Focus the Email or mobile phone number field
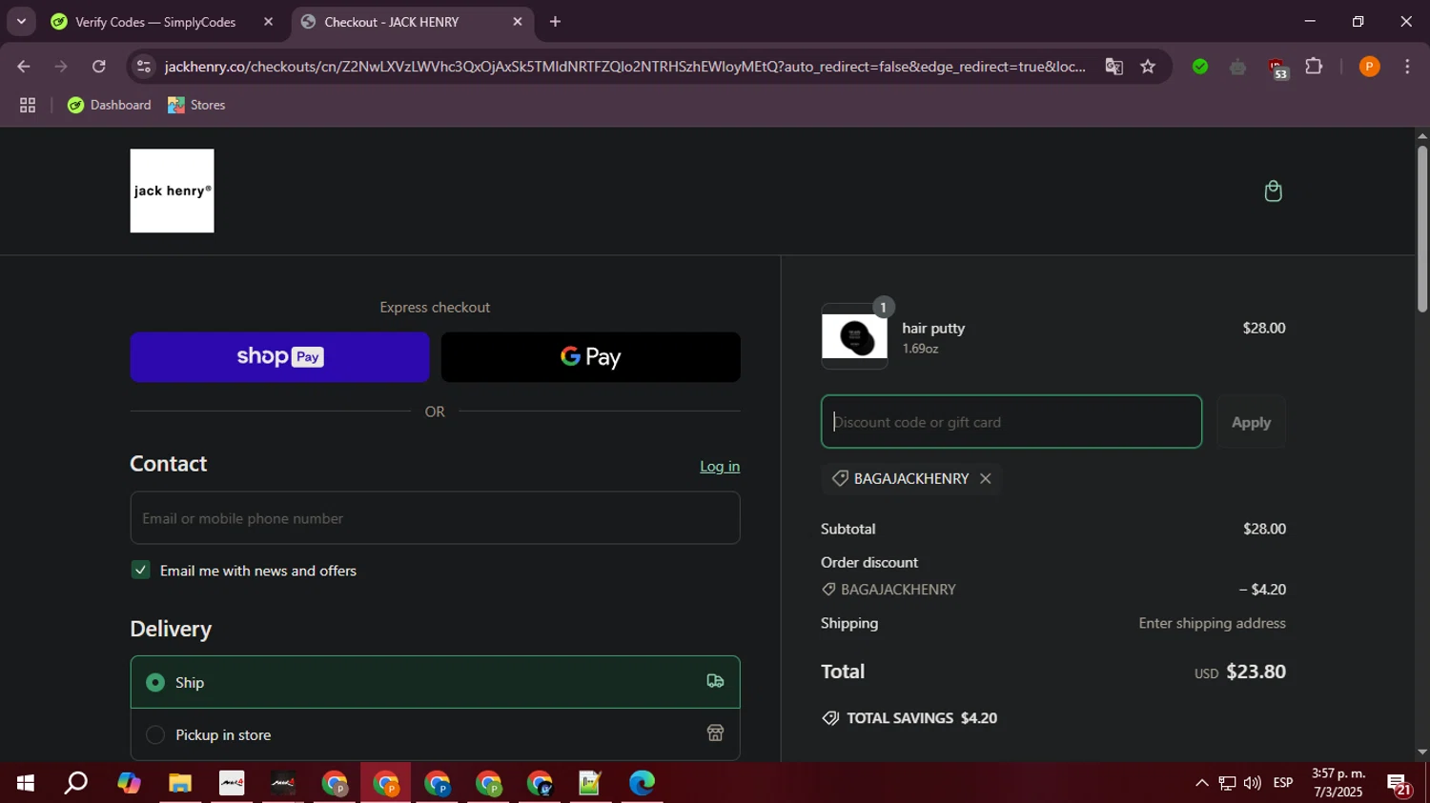Screen dimensions: 1430x803 435,518
